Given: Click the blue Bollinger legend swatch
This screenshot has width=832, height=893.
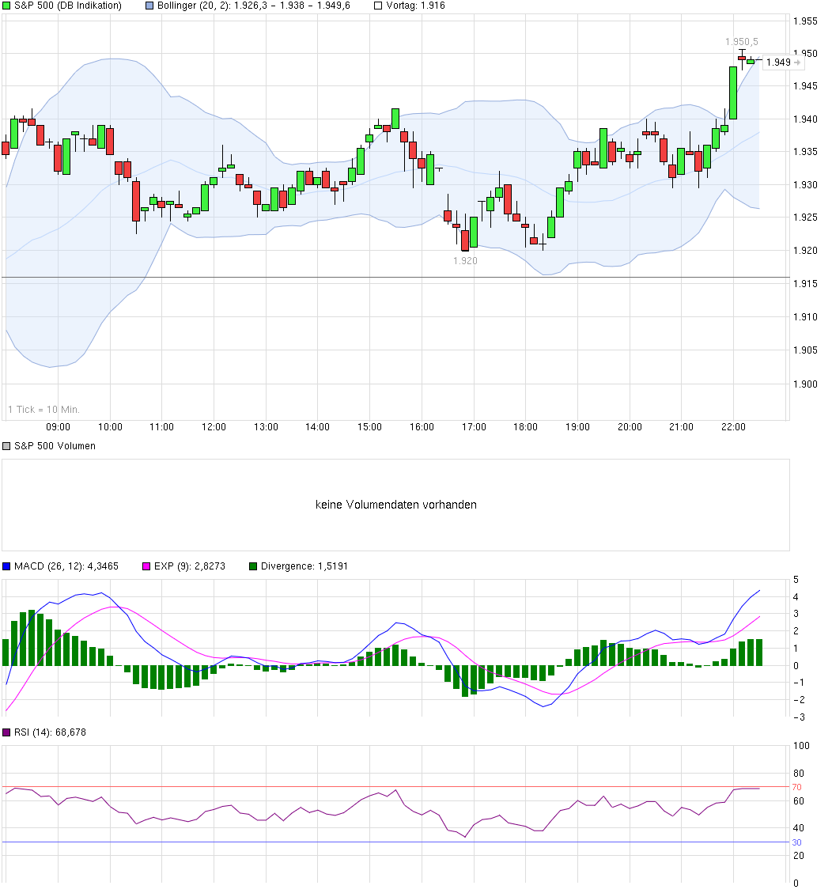Looking at the screenshot, I should (149, 6).
